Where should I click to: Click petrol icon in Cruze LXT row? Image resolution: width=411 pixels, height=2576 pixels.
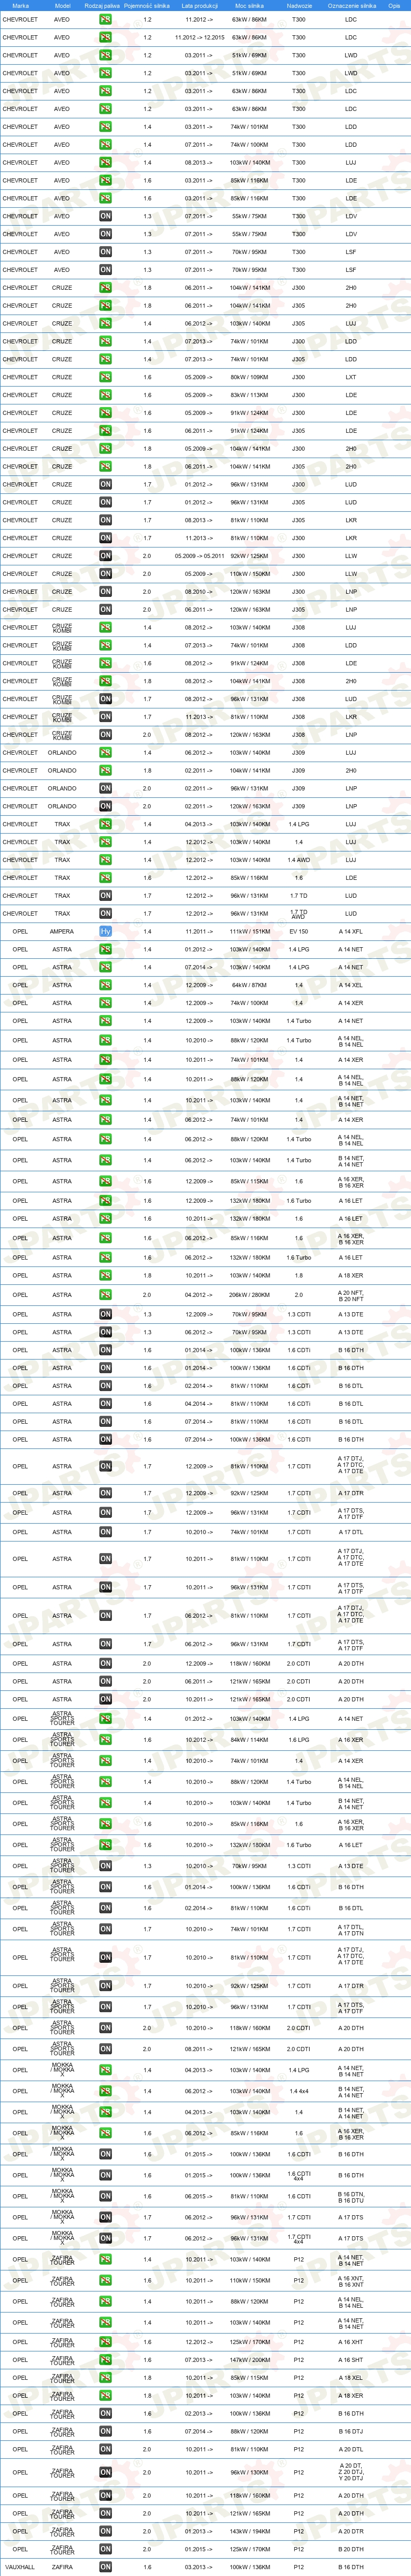105,377
